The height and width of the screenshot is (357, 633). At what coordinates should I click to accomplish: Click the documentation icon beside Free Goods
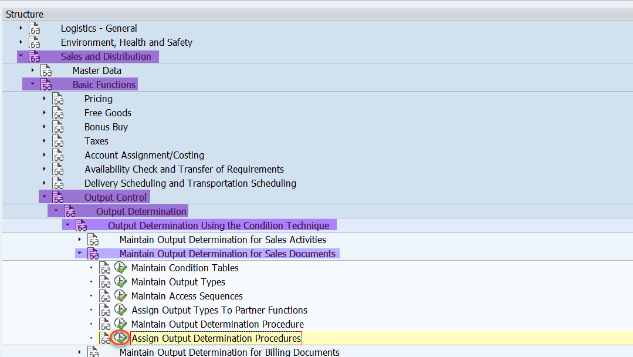point(57,113)
